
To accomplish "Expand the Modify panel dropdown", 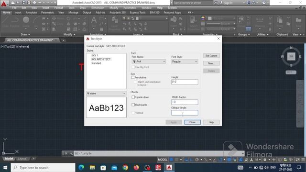I will coord(69,34).
